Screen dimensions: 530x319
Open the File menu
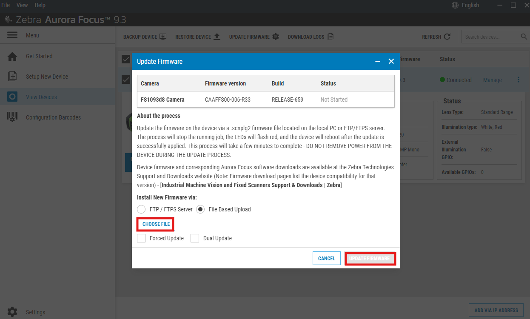[x=6, y=5]
